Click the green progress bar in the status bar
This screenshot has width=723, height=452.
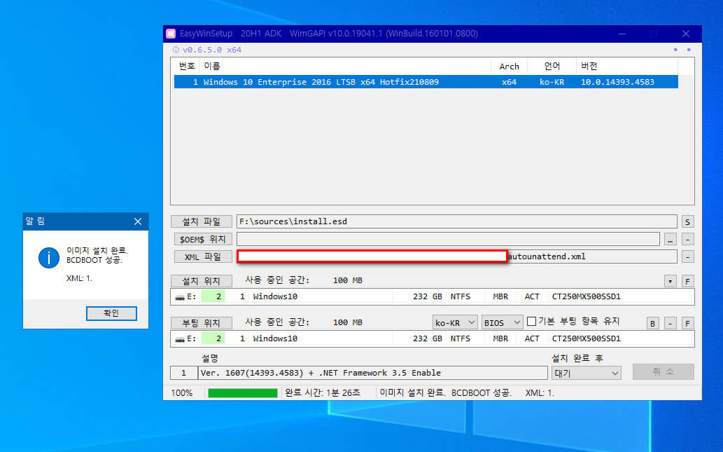[243, 393]
